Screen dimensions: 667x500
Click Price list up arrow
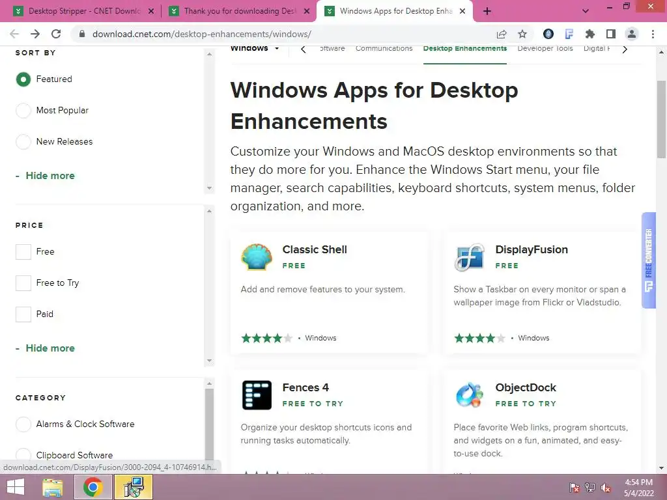[x=209, y=212]
